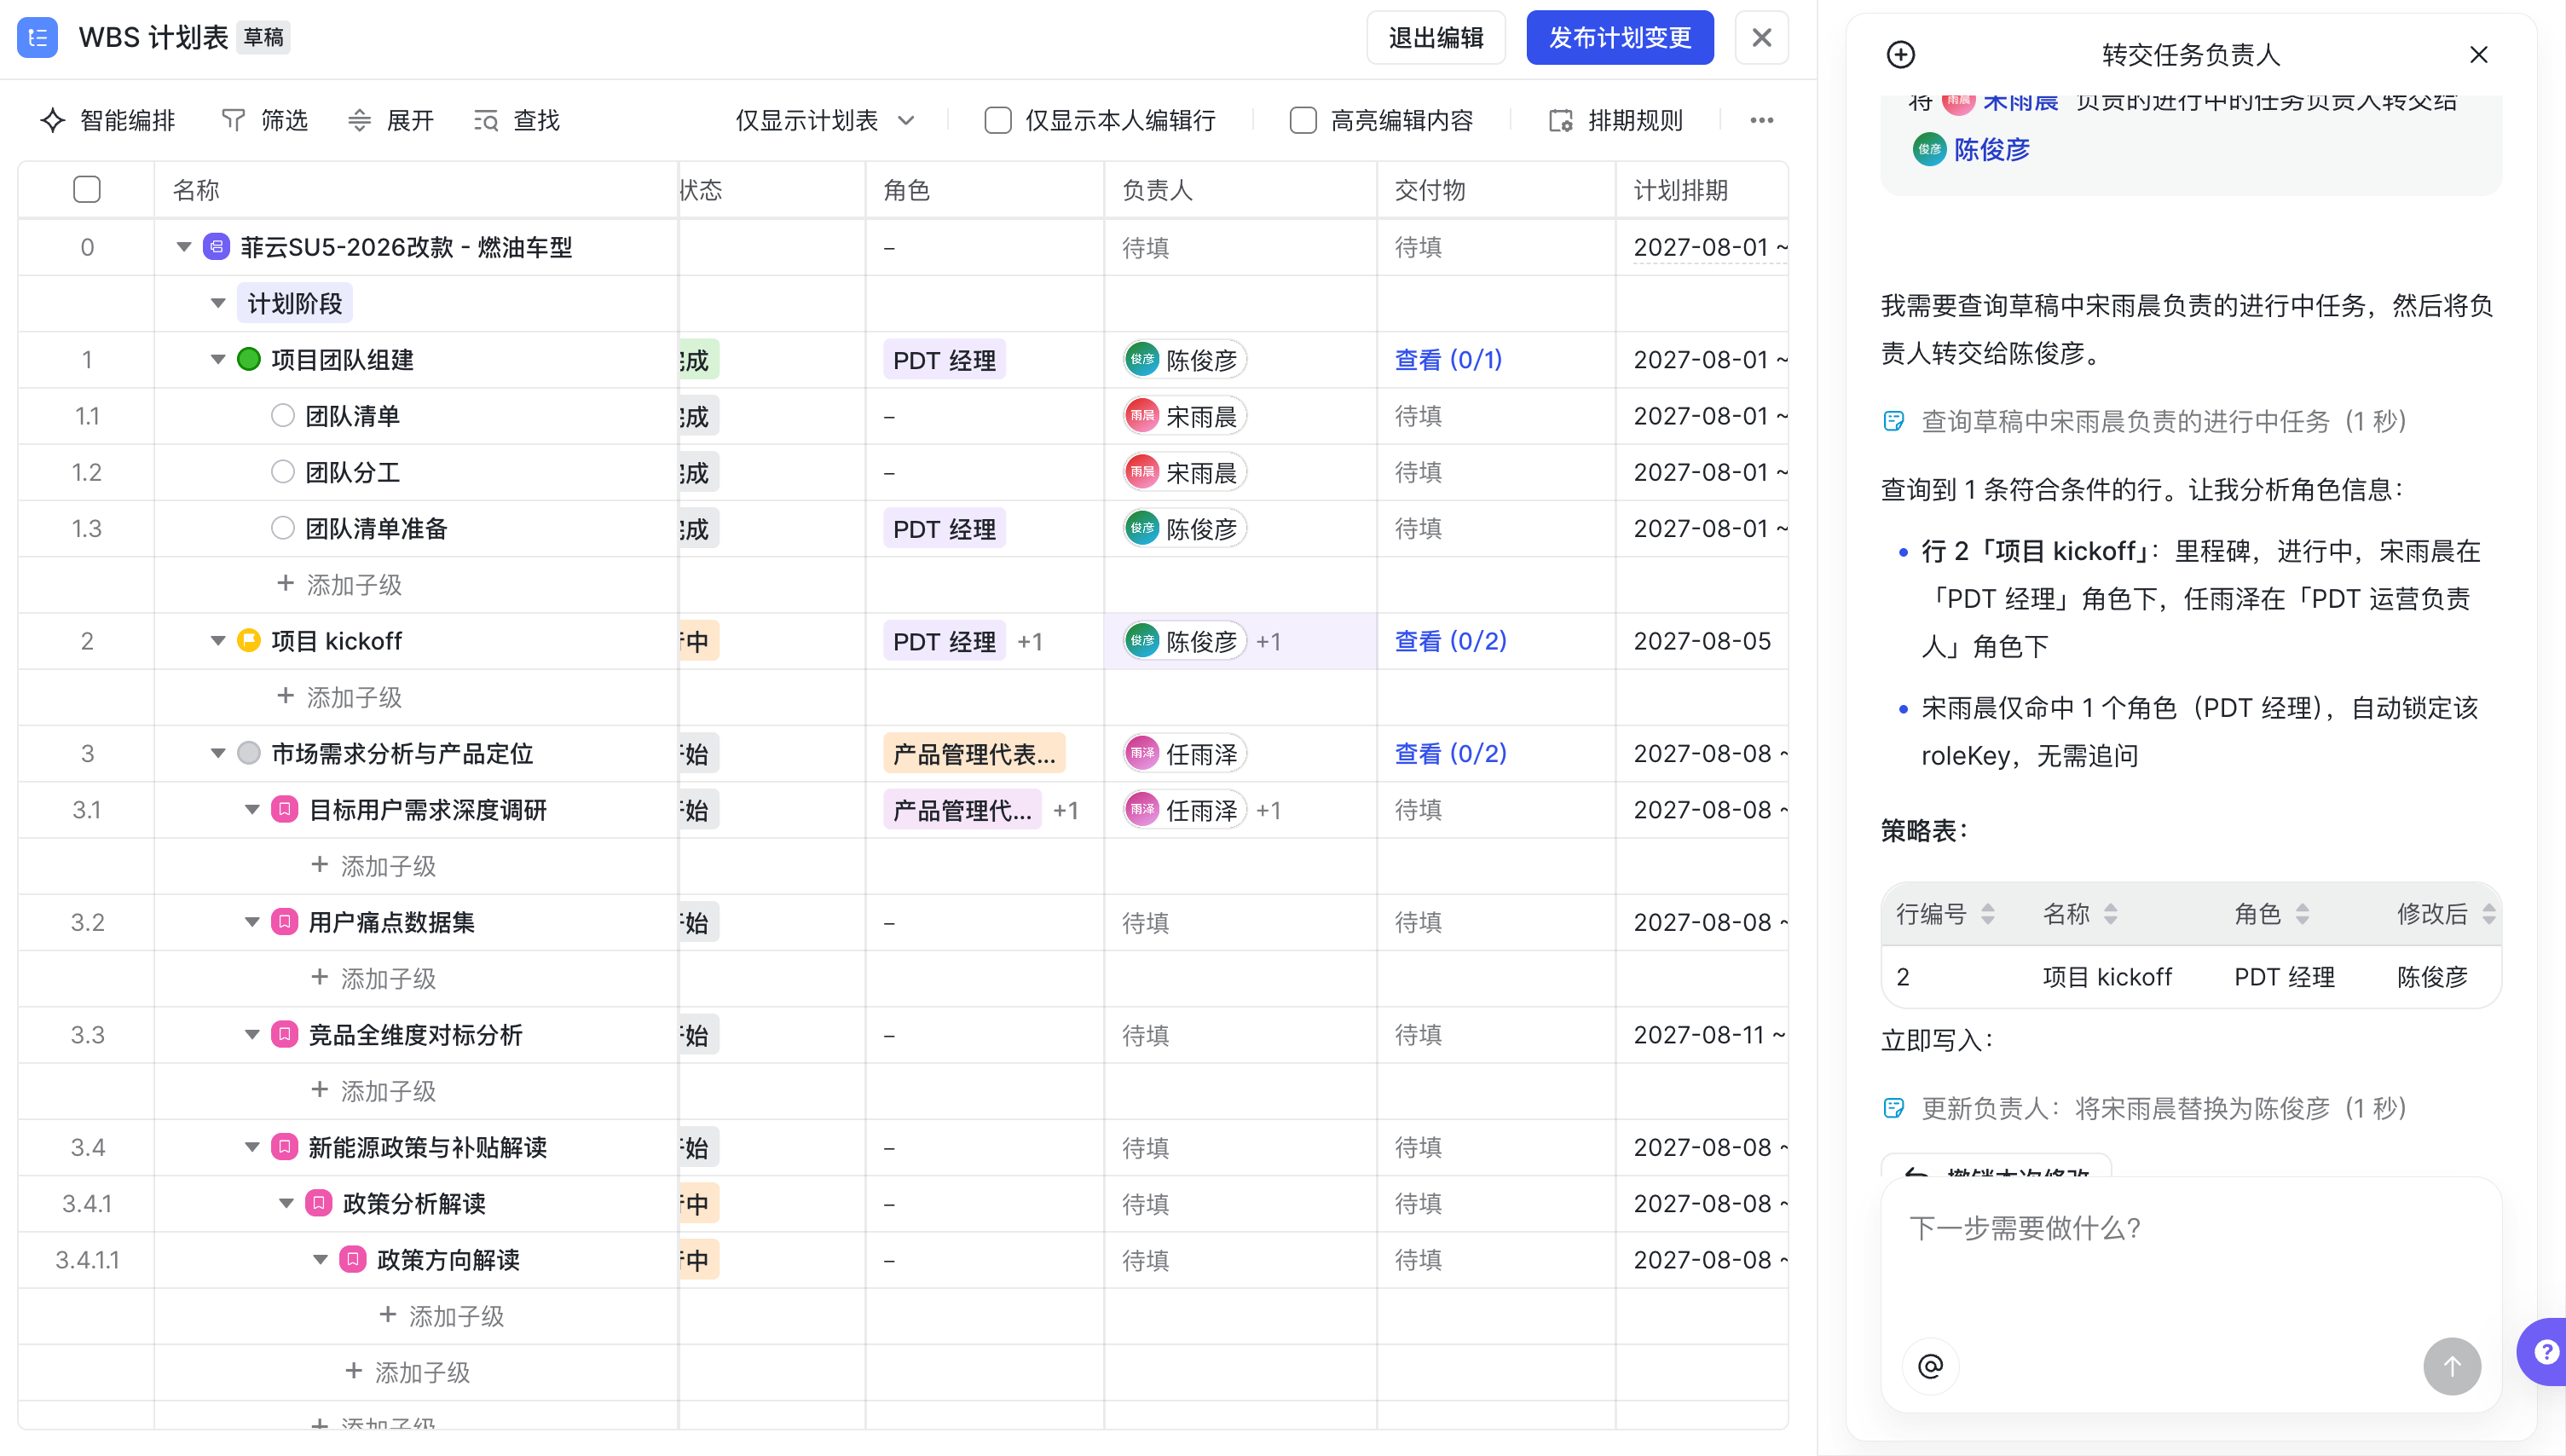
Task: Click the new conversation plus icon
Action: [x=1901, y=55]
